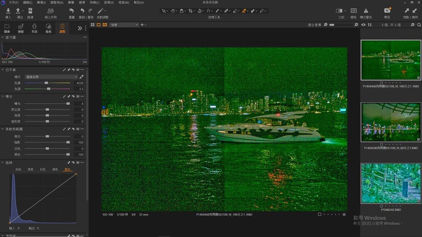The height and width of the screenshot is (237, 422).
Task: Click the Shadows slider with value 100
Action: [x=48, y=142]
